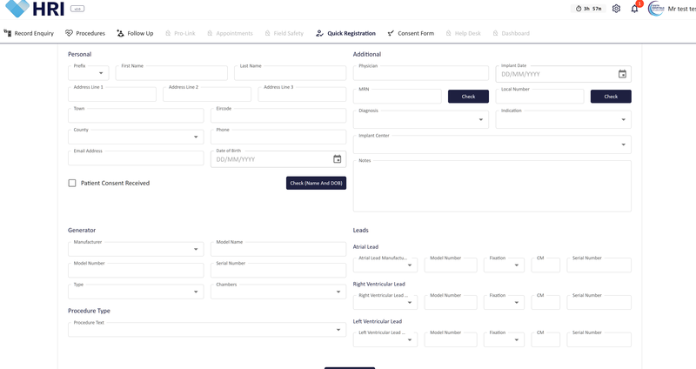Click the version badge beside HRI

(x=77, y=9)
